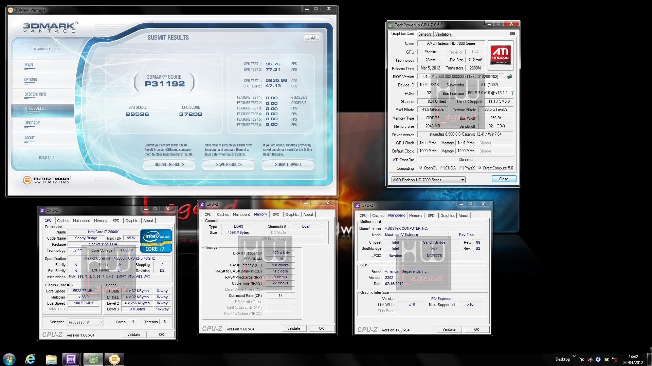Click the Bus Interface question mark icon
The image size is (652, 366).
(512, 93)
